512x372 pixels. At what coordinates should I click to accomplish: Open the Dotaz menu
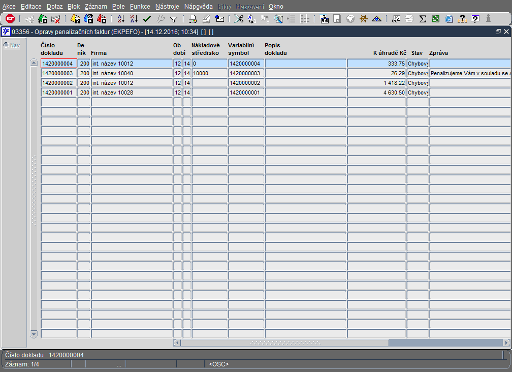54,7
